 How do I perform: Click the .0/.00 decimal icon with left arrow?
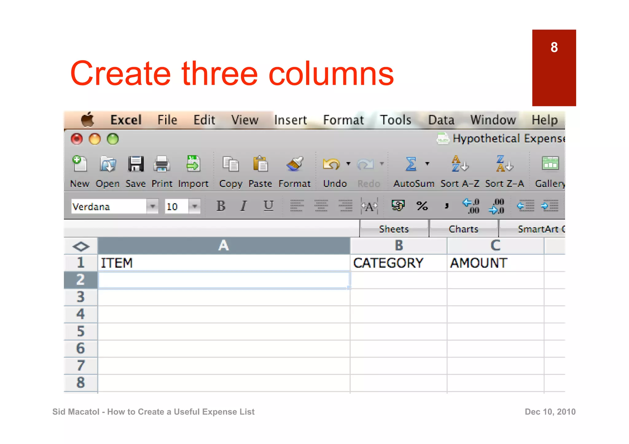pyautogui.click(x=471, y=206)
